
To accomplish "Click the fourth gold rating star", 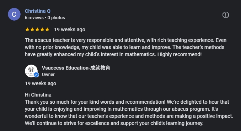I will tap(42, 29).
